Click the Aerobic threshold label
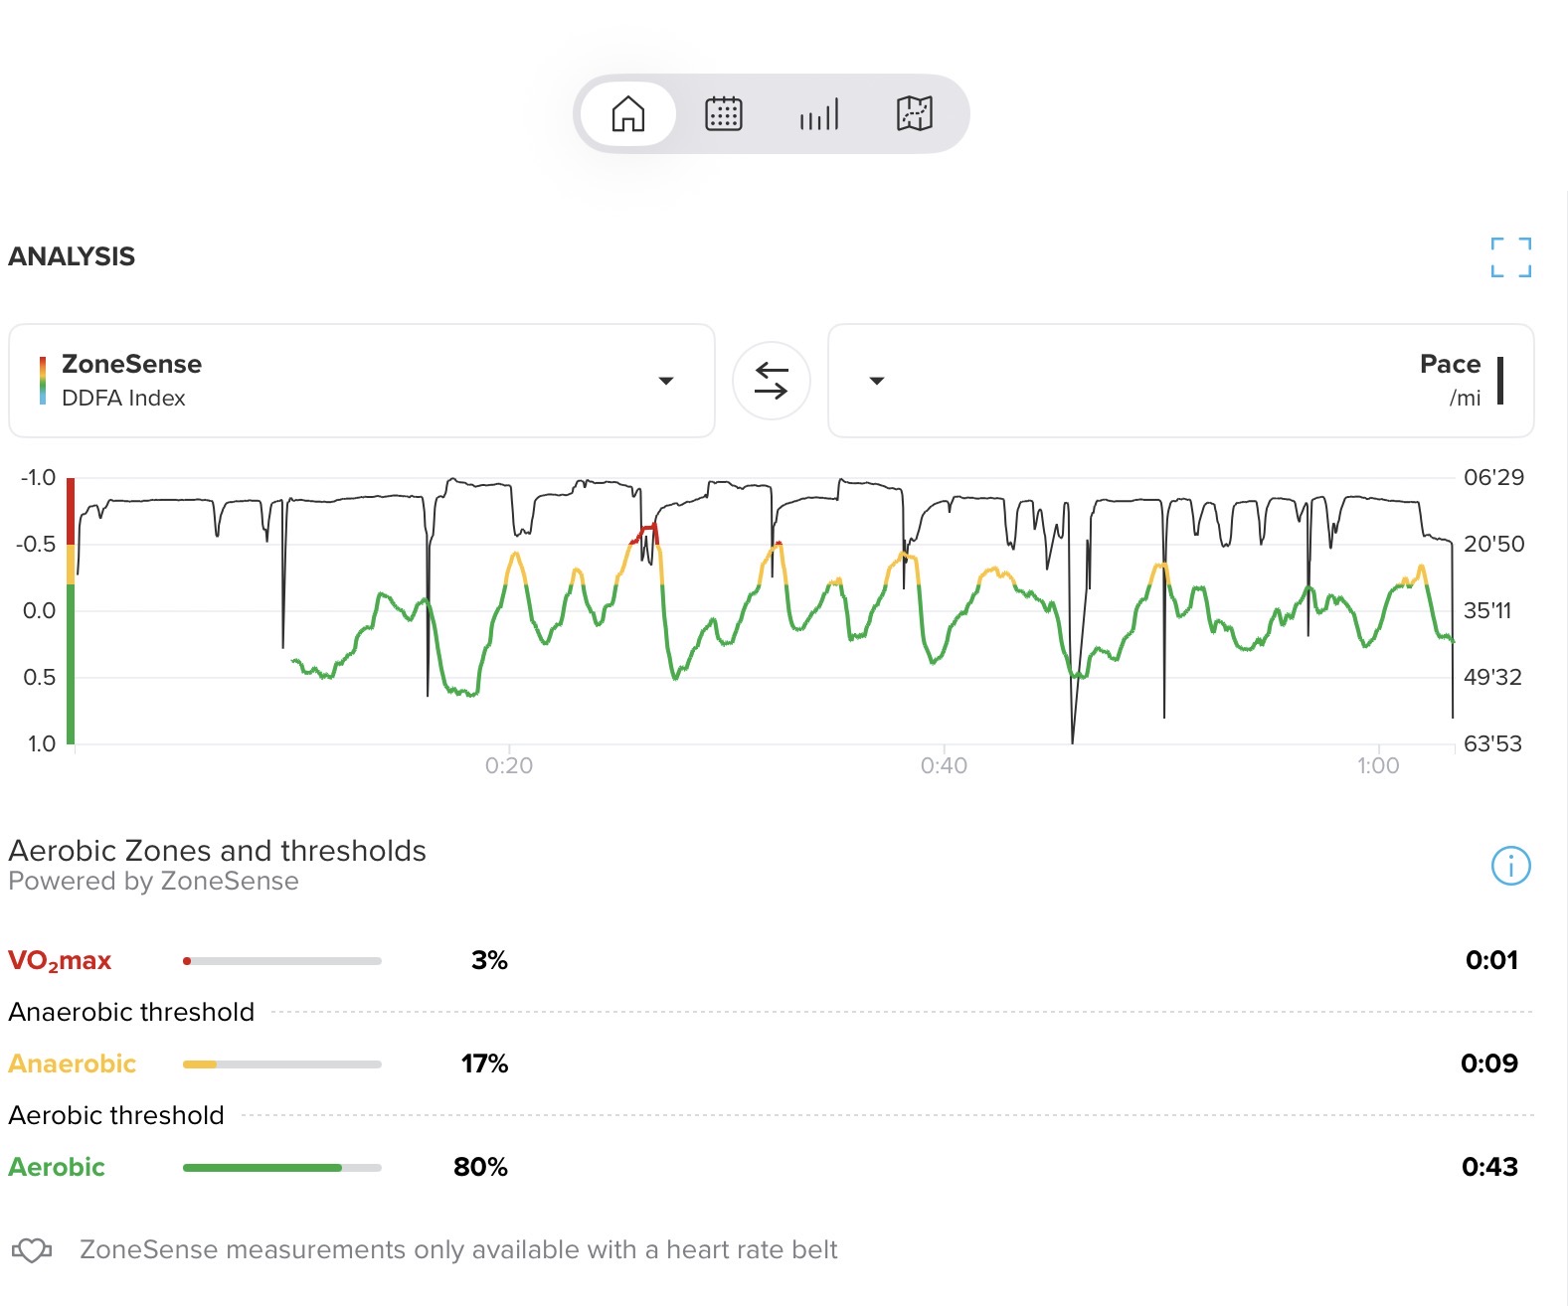 (x=116, y=1115)
